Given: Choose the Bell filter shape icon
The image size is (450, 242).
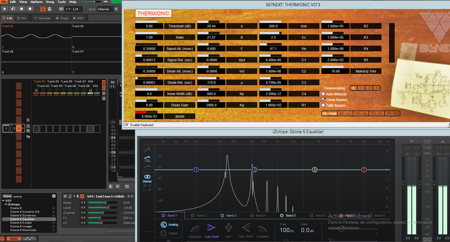Looking at the screenshot, I should click(229, 228).
